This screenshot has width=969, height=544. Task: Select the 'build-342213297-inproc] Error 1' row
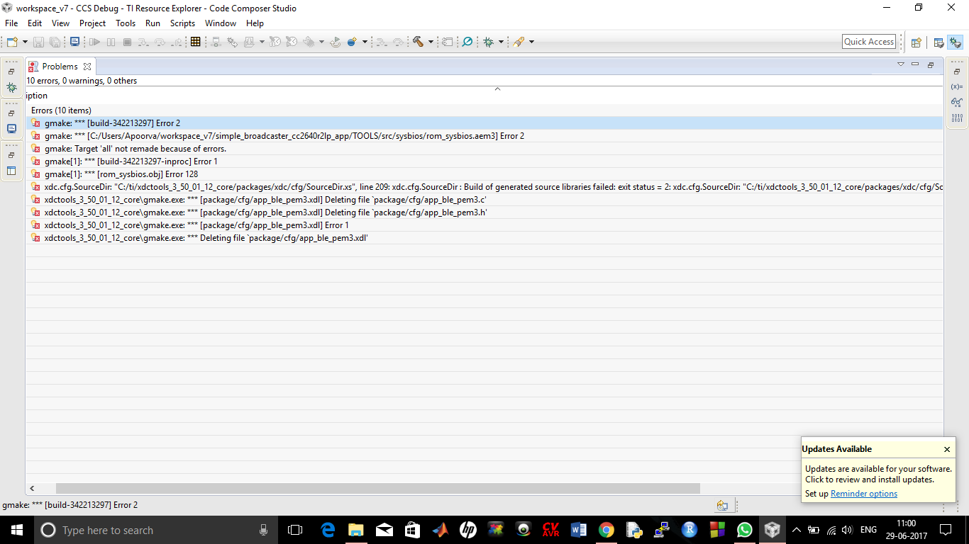point(484,161)
